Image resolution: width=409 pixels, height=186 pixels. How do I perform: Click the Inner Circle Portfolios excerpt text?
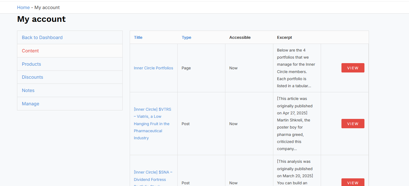296,68
